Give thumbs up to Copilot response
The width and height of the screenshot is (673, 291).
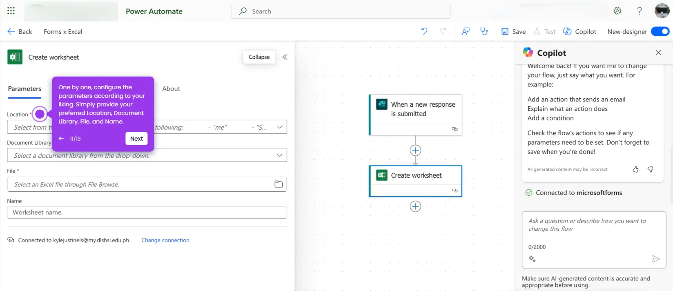tap(635, 169)
